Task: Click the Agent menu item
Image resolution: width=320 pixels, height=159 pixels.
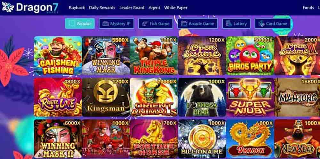Action: (154, 8)
